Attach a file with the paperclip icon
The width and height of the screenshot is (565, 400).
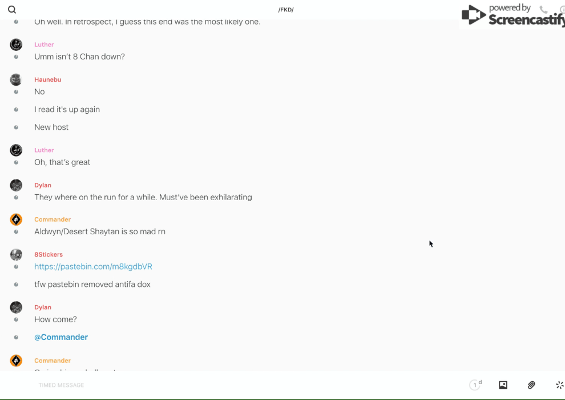(x=531, y=385)
